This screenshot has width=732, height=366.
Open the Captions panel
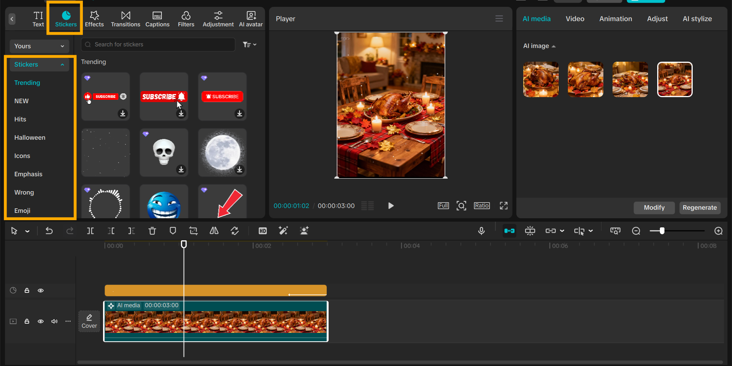157,18
